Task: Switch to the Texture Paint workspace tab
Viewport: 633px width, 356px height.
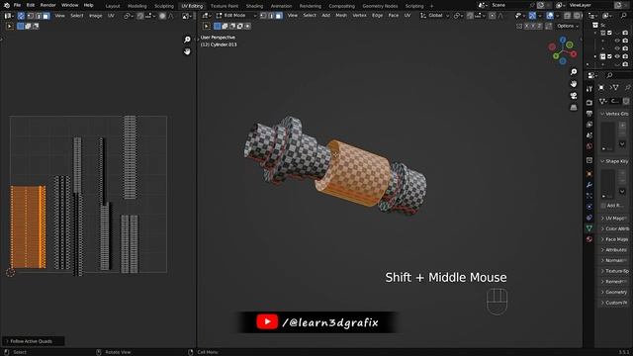Action: pyautogui.click(x=225, y=6)
